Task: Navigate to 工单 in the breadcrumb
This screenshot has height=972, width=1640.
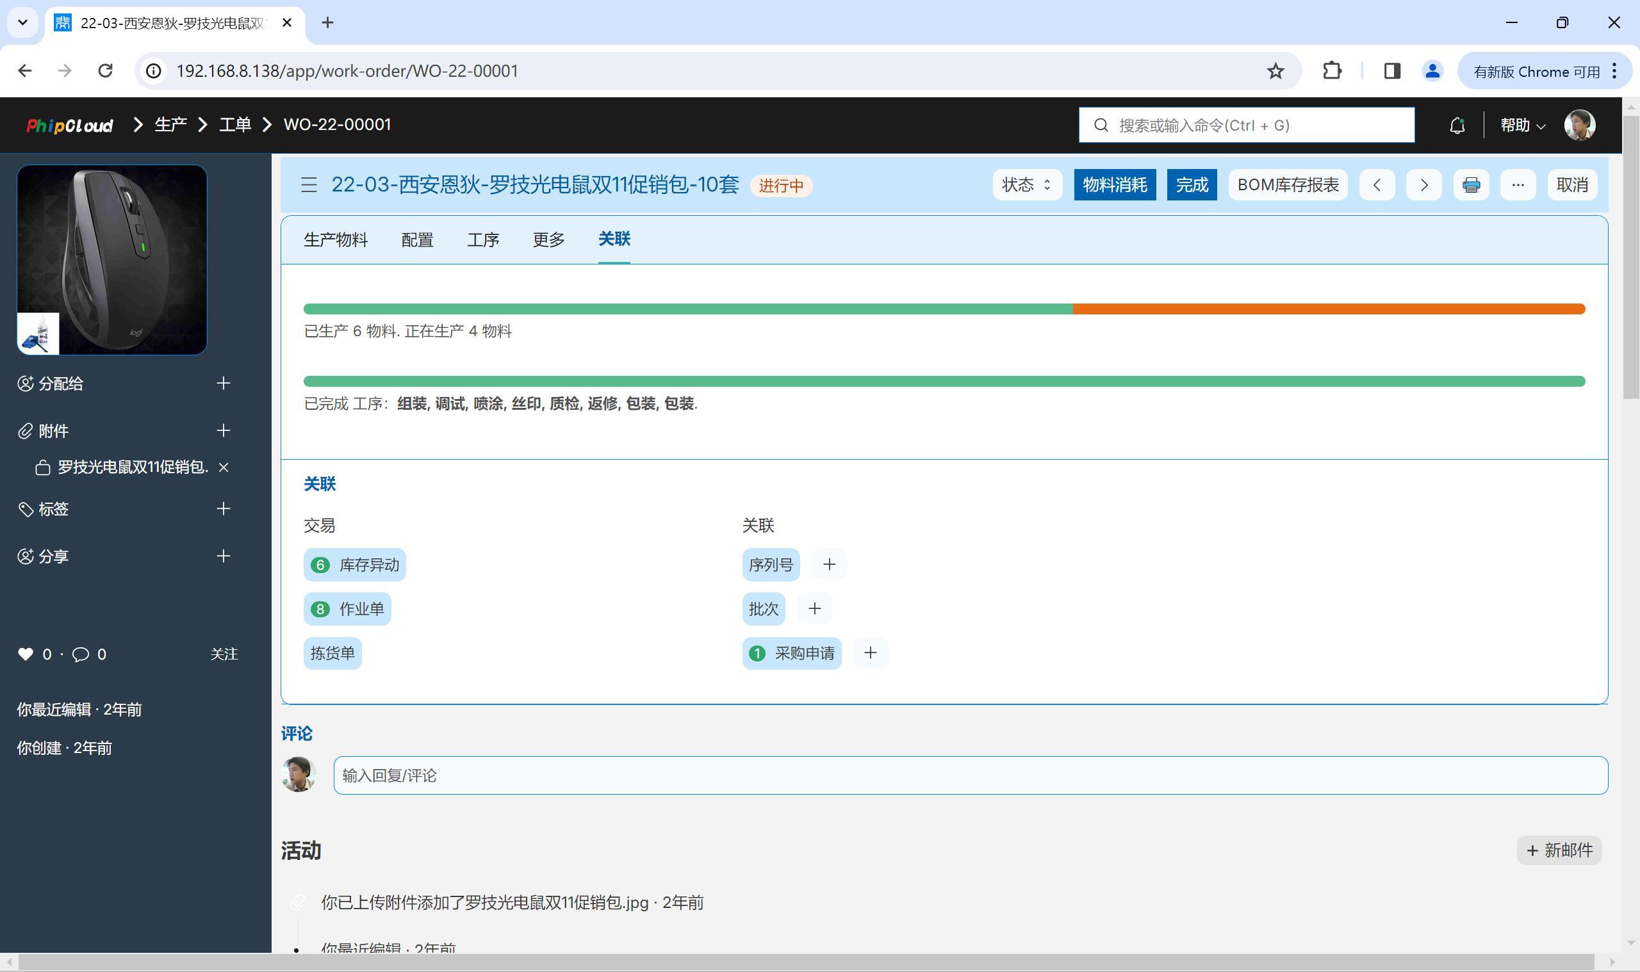Action: coord(235,125)
